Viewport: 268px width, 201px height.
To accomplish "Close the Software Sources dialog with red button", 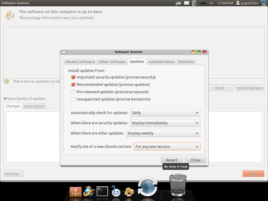I will 205,52.
